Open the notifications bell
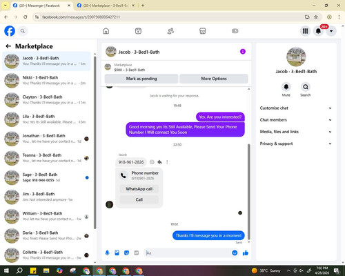Viewport: 345px width, 276px height. click(318, 31)
